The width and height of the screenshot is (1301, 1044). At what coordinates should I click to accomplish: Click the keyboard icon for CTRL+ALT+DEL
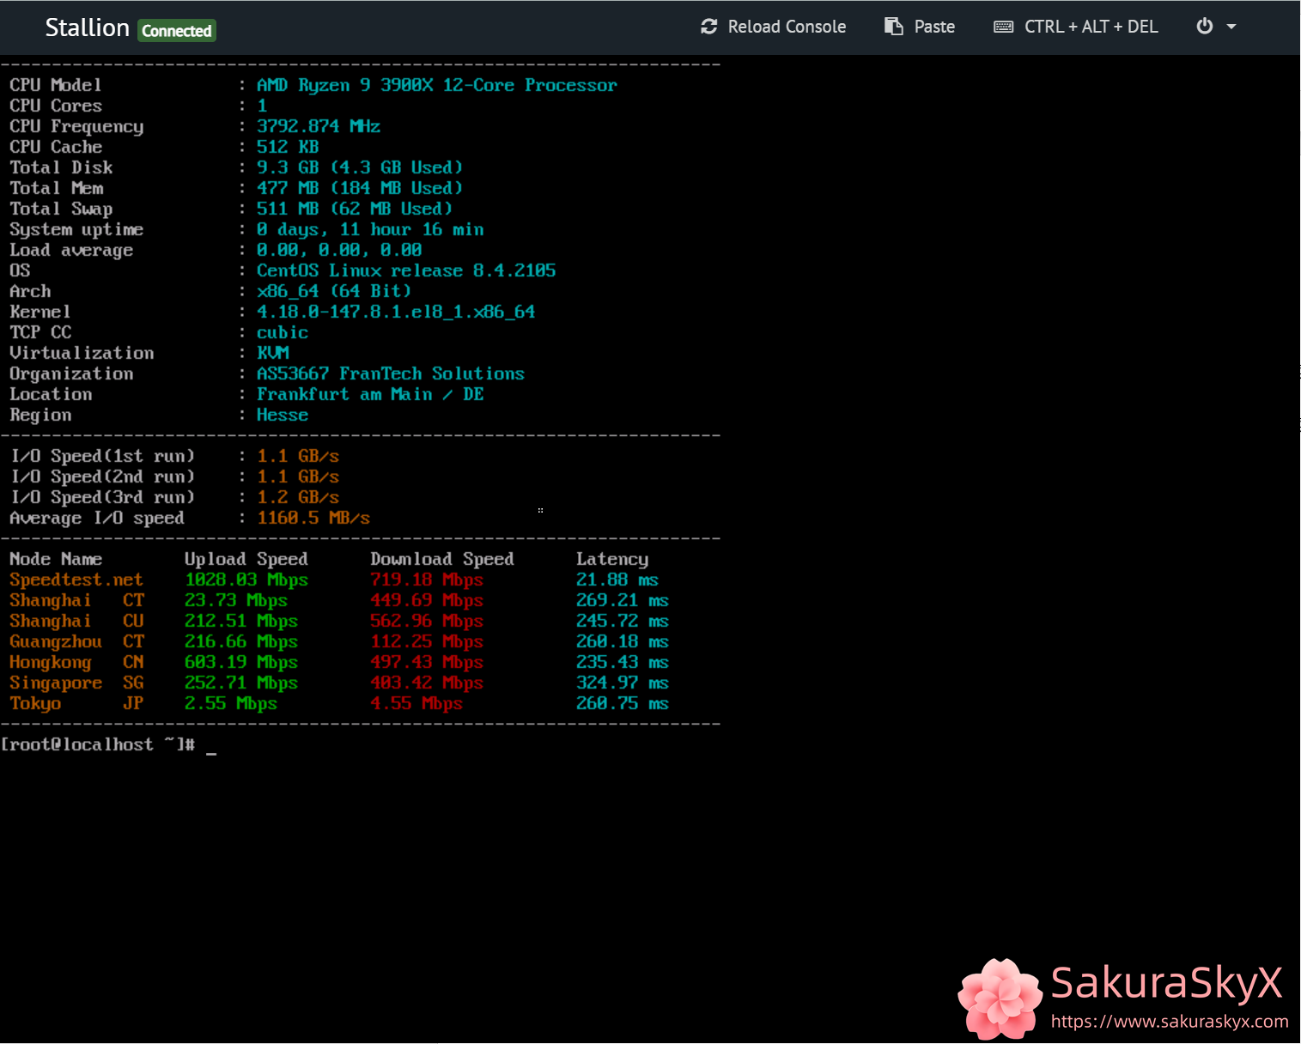point(1003,27)
